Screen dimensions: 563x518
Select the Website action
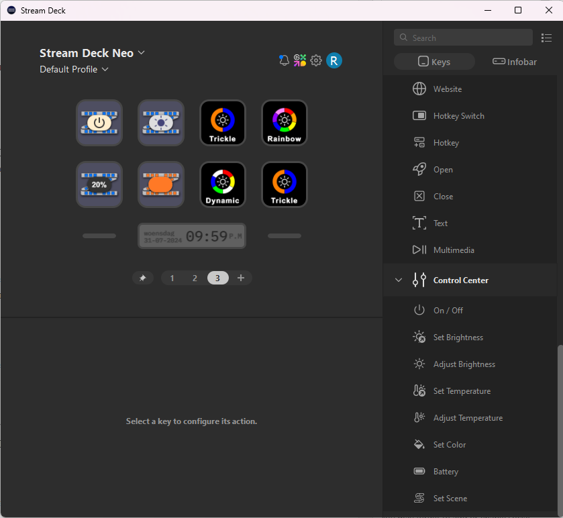470,89
